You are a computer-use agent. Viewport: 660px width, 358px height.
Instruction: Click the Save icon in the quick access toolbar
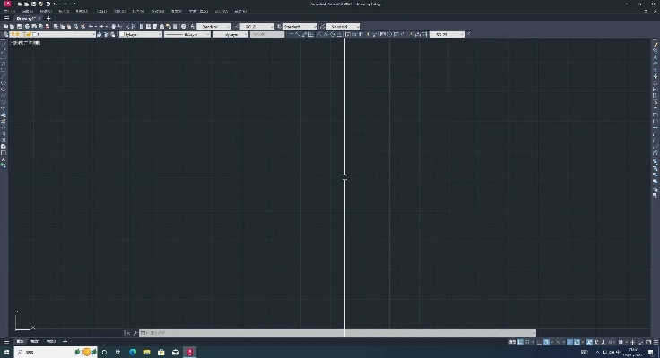point(32,4)
